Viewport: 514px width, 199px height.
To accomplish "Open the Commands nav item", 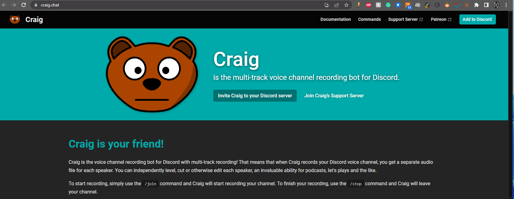I will pyautogui.click(x=369, y=19).
